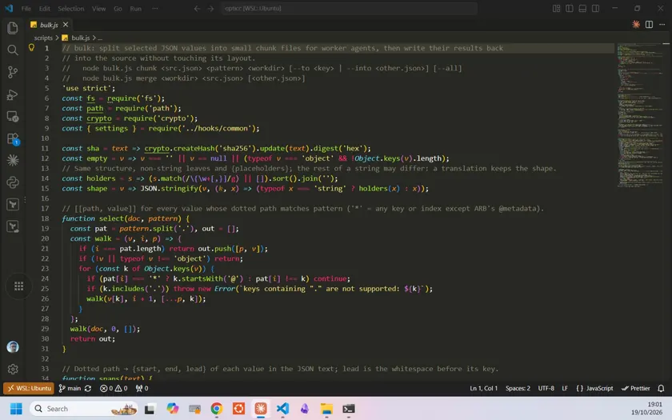Click the Claude starburst icon in editor title bar
672x420 pixels.
[x=636, y=25]
